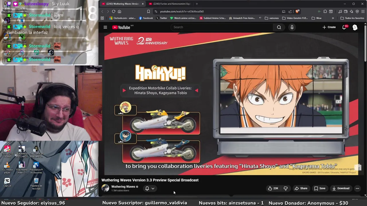Go forward in browser history
Image resolution: width=367 pixels, height=206 pixels.
[x=108, y=11]
